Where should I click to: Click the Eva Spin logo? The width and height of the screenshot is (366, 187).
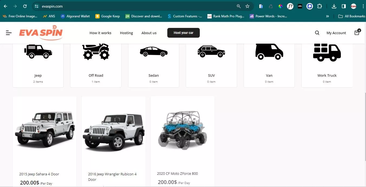[x=41, y=33]
